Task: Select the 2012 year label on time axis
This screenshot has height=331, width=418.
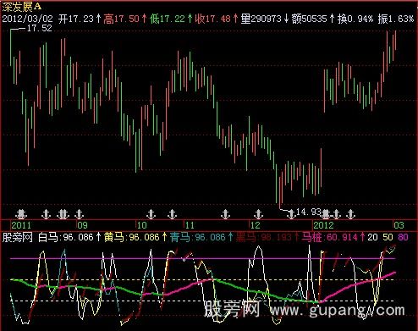Action: (x=324, y=225)
